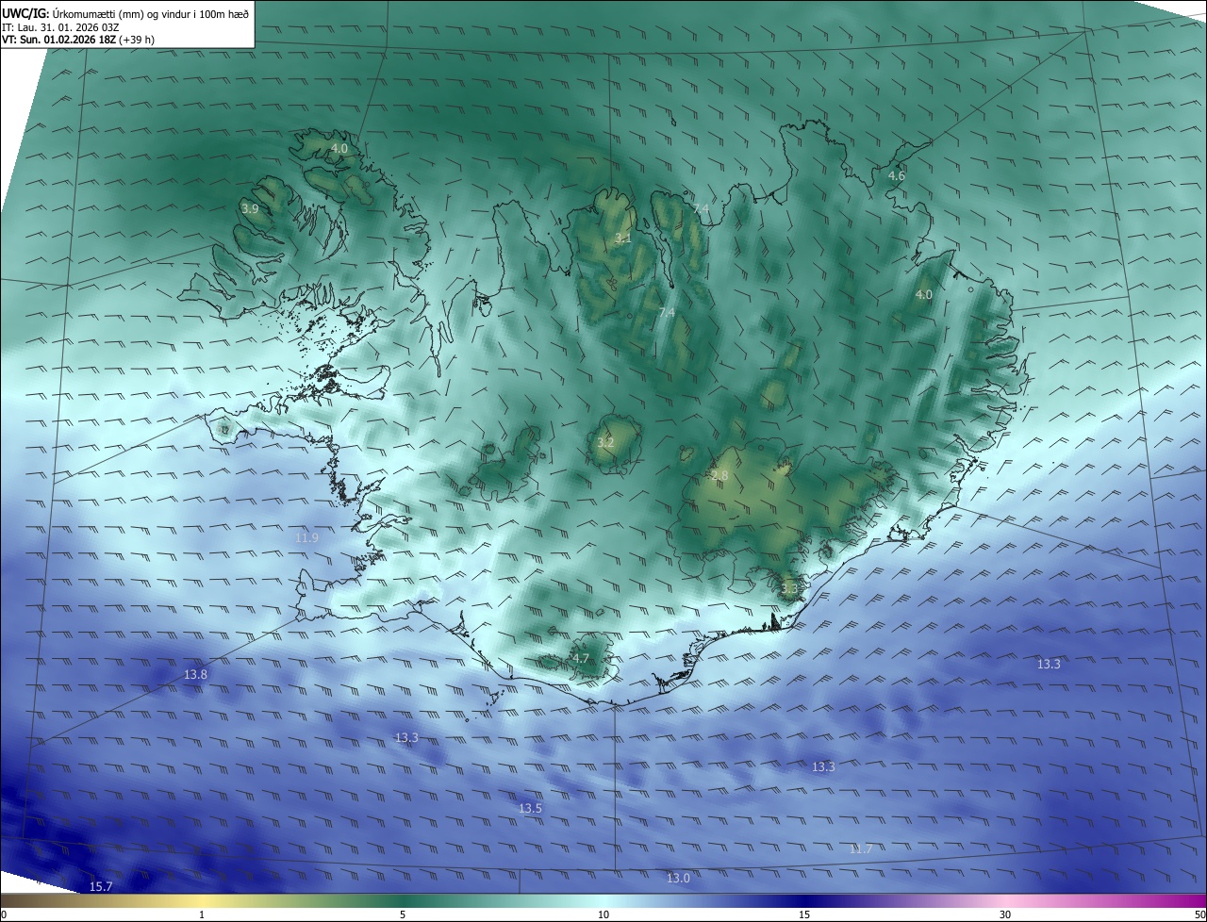Viewport: 1207px width, 922px height.
Task: Click the 3.9 value label
Action: point(250,208)
